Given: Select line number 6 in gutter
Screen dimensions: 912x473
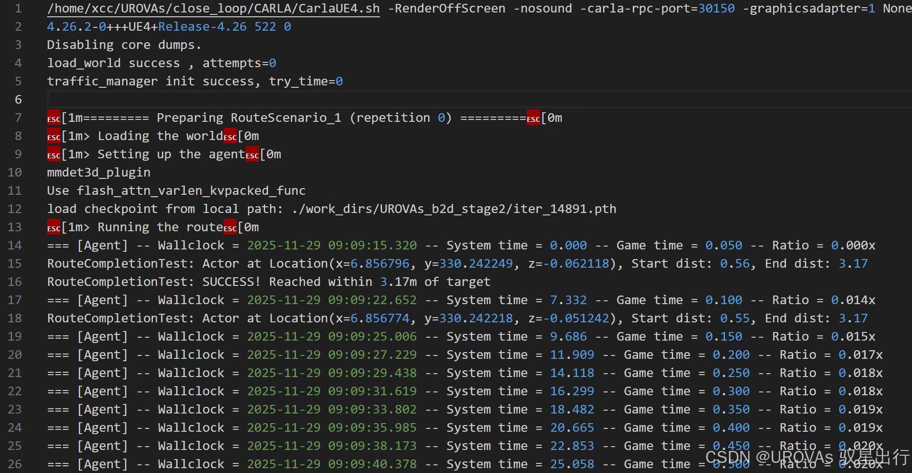Looking at the screenshot, I should click(x=18, y=99).
